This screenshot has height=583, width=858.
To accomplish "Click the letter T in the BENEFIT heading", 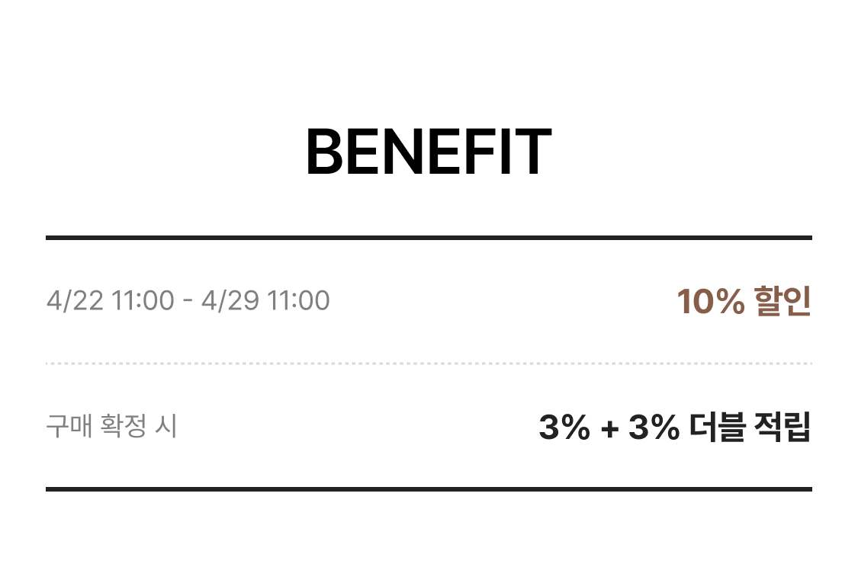I will [x=535, y=152].
